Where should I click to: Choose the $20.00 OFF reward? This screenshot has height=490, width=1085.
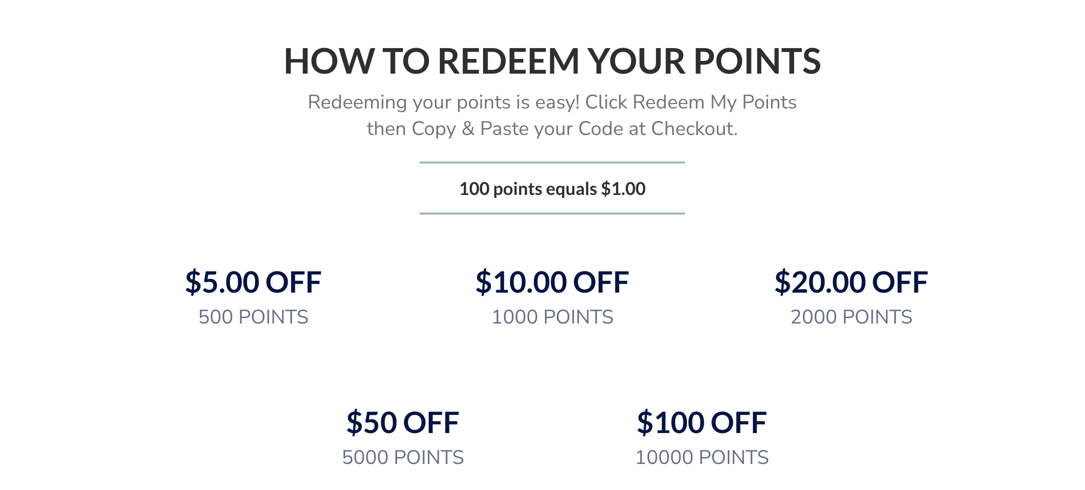coord(851,282)
